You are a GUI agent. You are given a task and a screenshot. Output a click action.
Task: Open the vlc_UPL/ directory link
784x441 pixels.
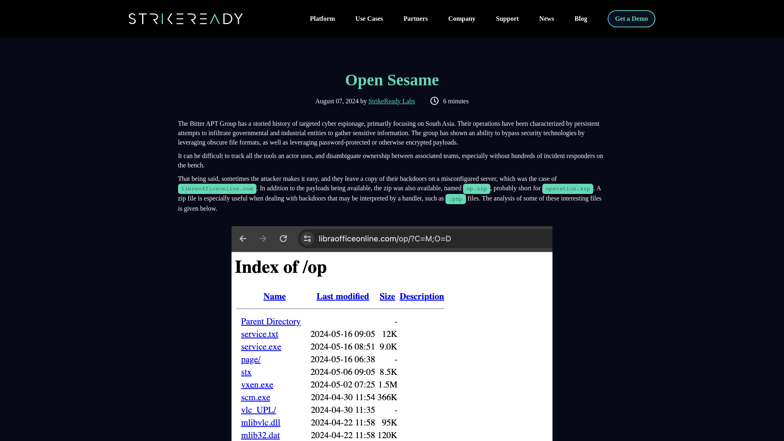tap(258, 410)
